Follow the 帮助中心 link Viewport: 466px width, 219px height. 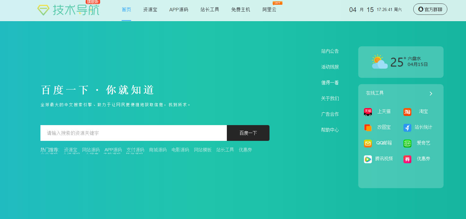pyautogui.click(x=330, y=130)
